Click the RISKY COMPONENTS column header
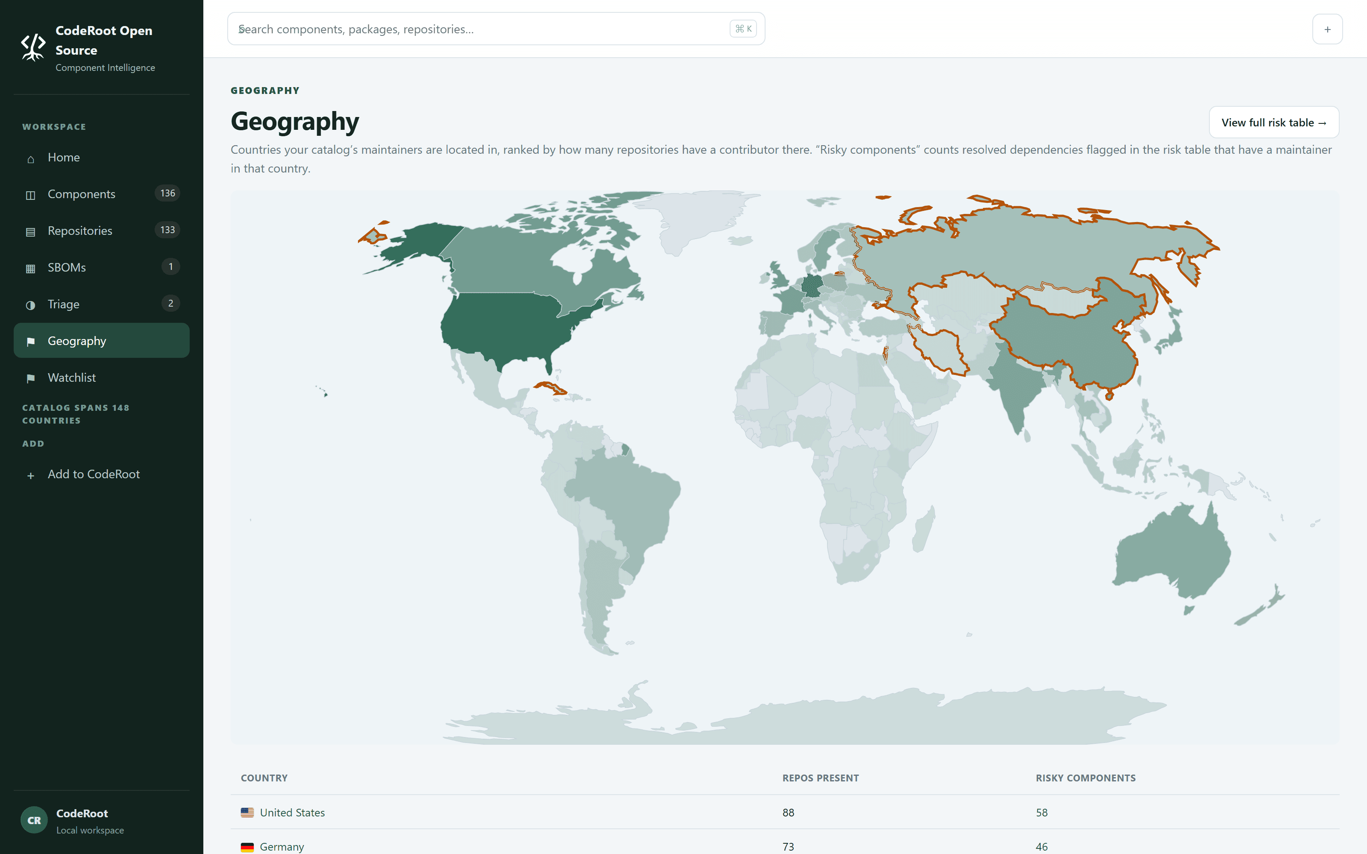This screenshot has width=1367, height=854. coord(1085,778)
